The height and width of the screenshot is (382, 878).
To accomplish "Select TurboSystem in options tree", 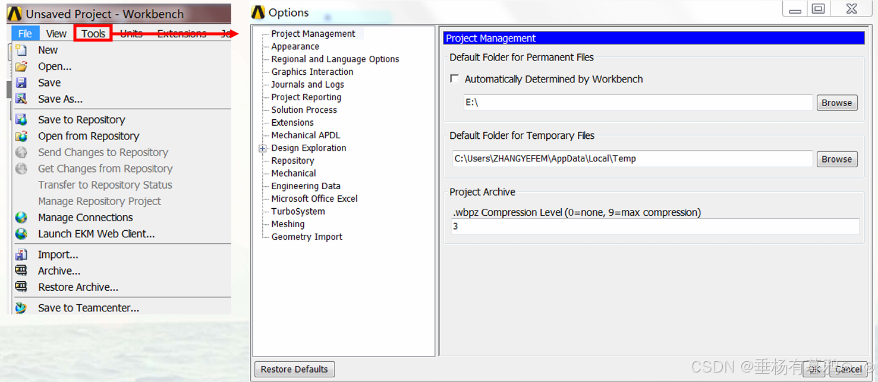I will tap(298, 211).
